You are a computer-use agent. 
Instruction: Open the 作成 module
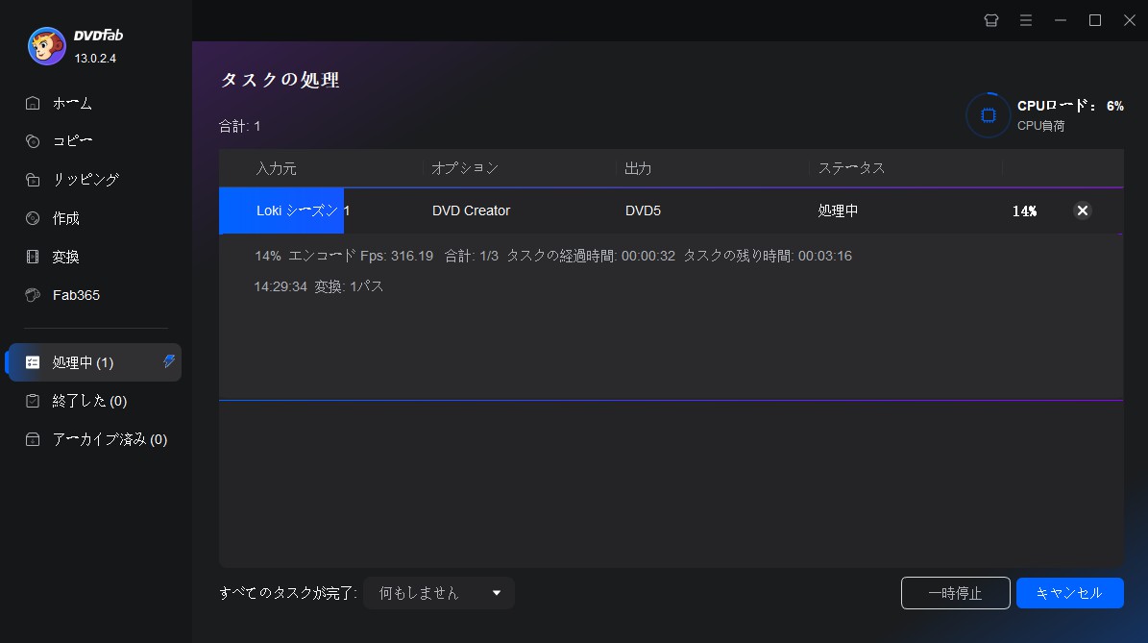[x=65, y=218]
